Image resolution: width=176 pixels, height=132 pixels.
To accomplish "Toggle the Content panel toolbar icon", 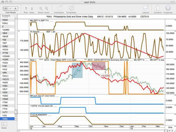I will tap(158, 8).
